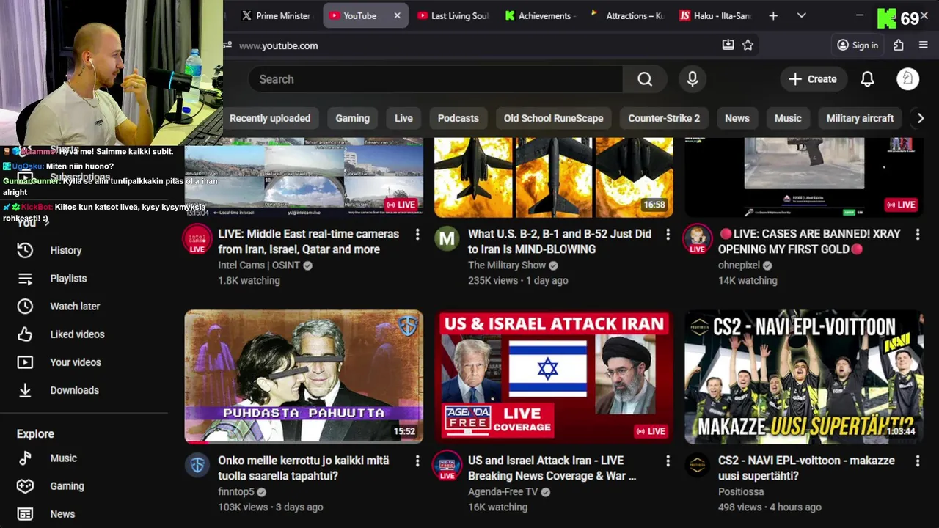Screen dimensions: 939x528
Task: Select the Music filter chip
Action: click(788, 118)
